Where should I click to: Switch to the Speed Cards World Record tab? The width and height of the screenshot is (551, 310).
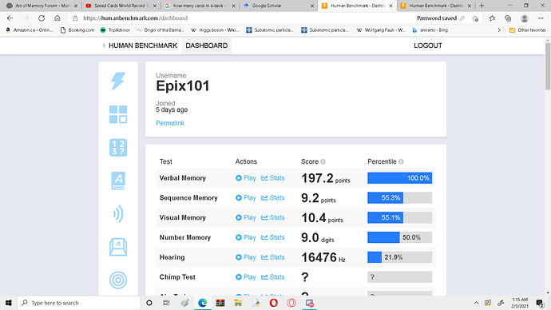(x=121, y=6)
